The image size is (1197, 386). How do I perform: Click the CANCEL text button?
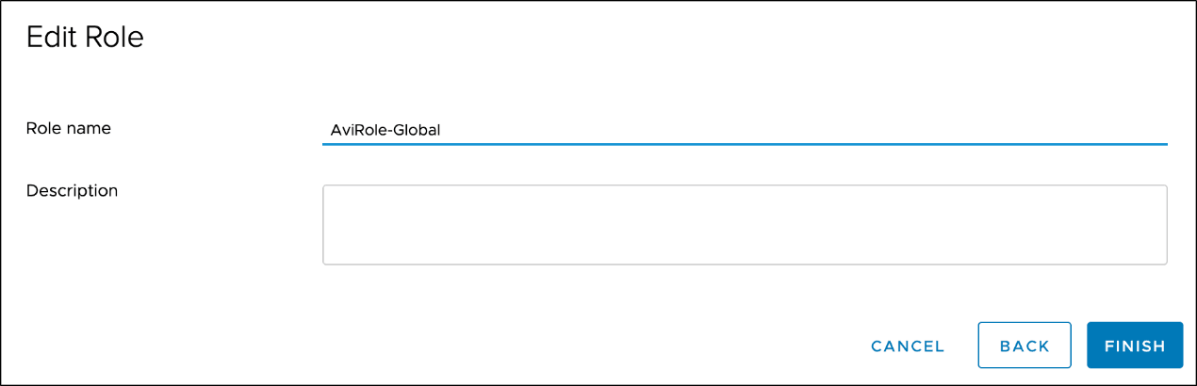908,346
